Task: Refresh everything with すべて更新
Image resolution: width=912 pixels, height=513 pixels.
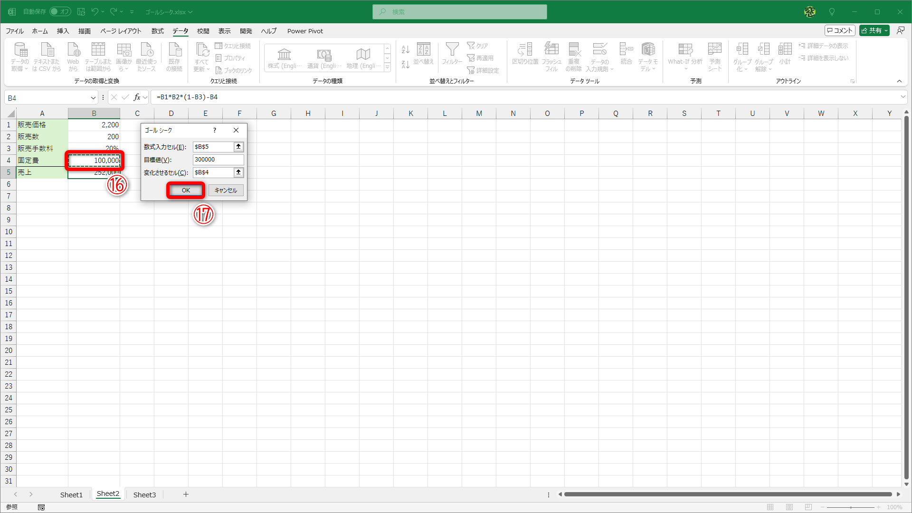Action: 201,56
